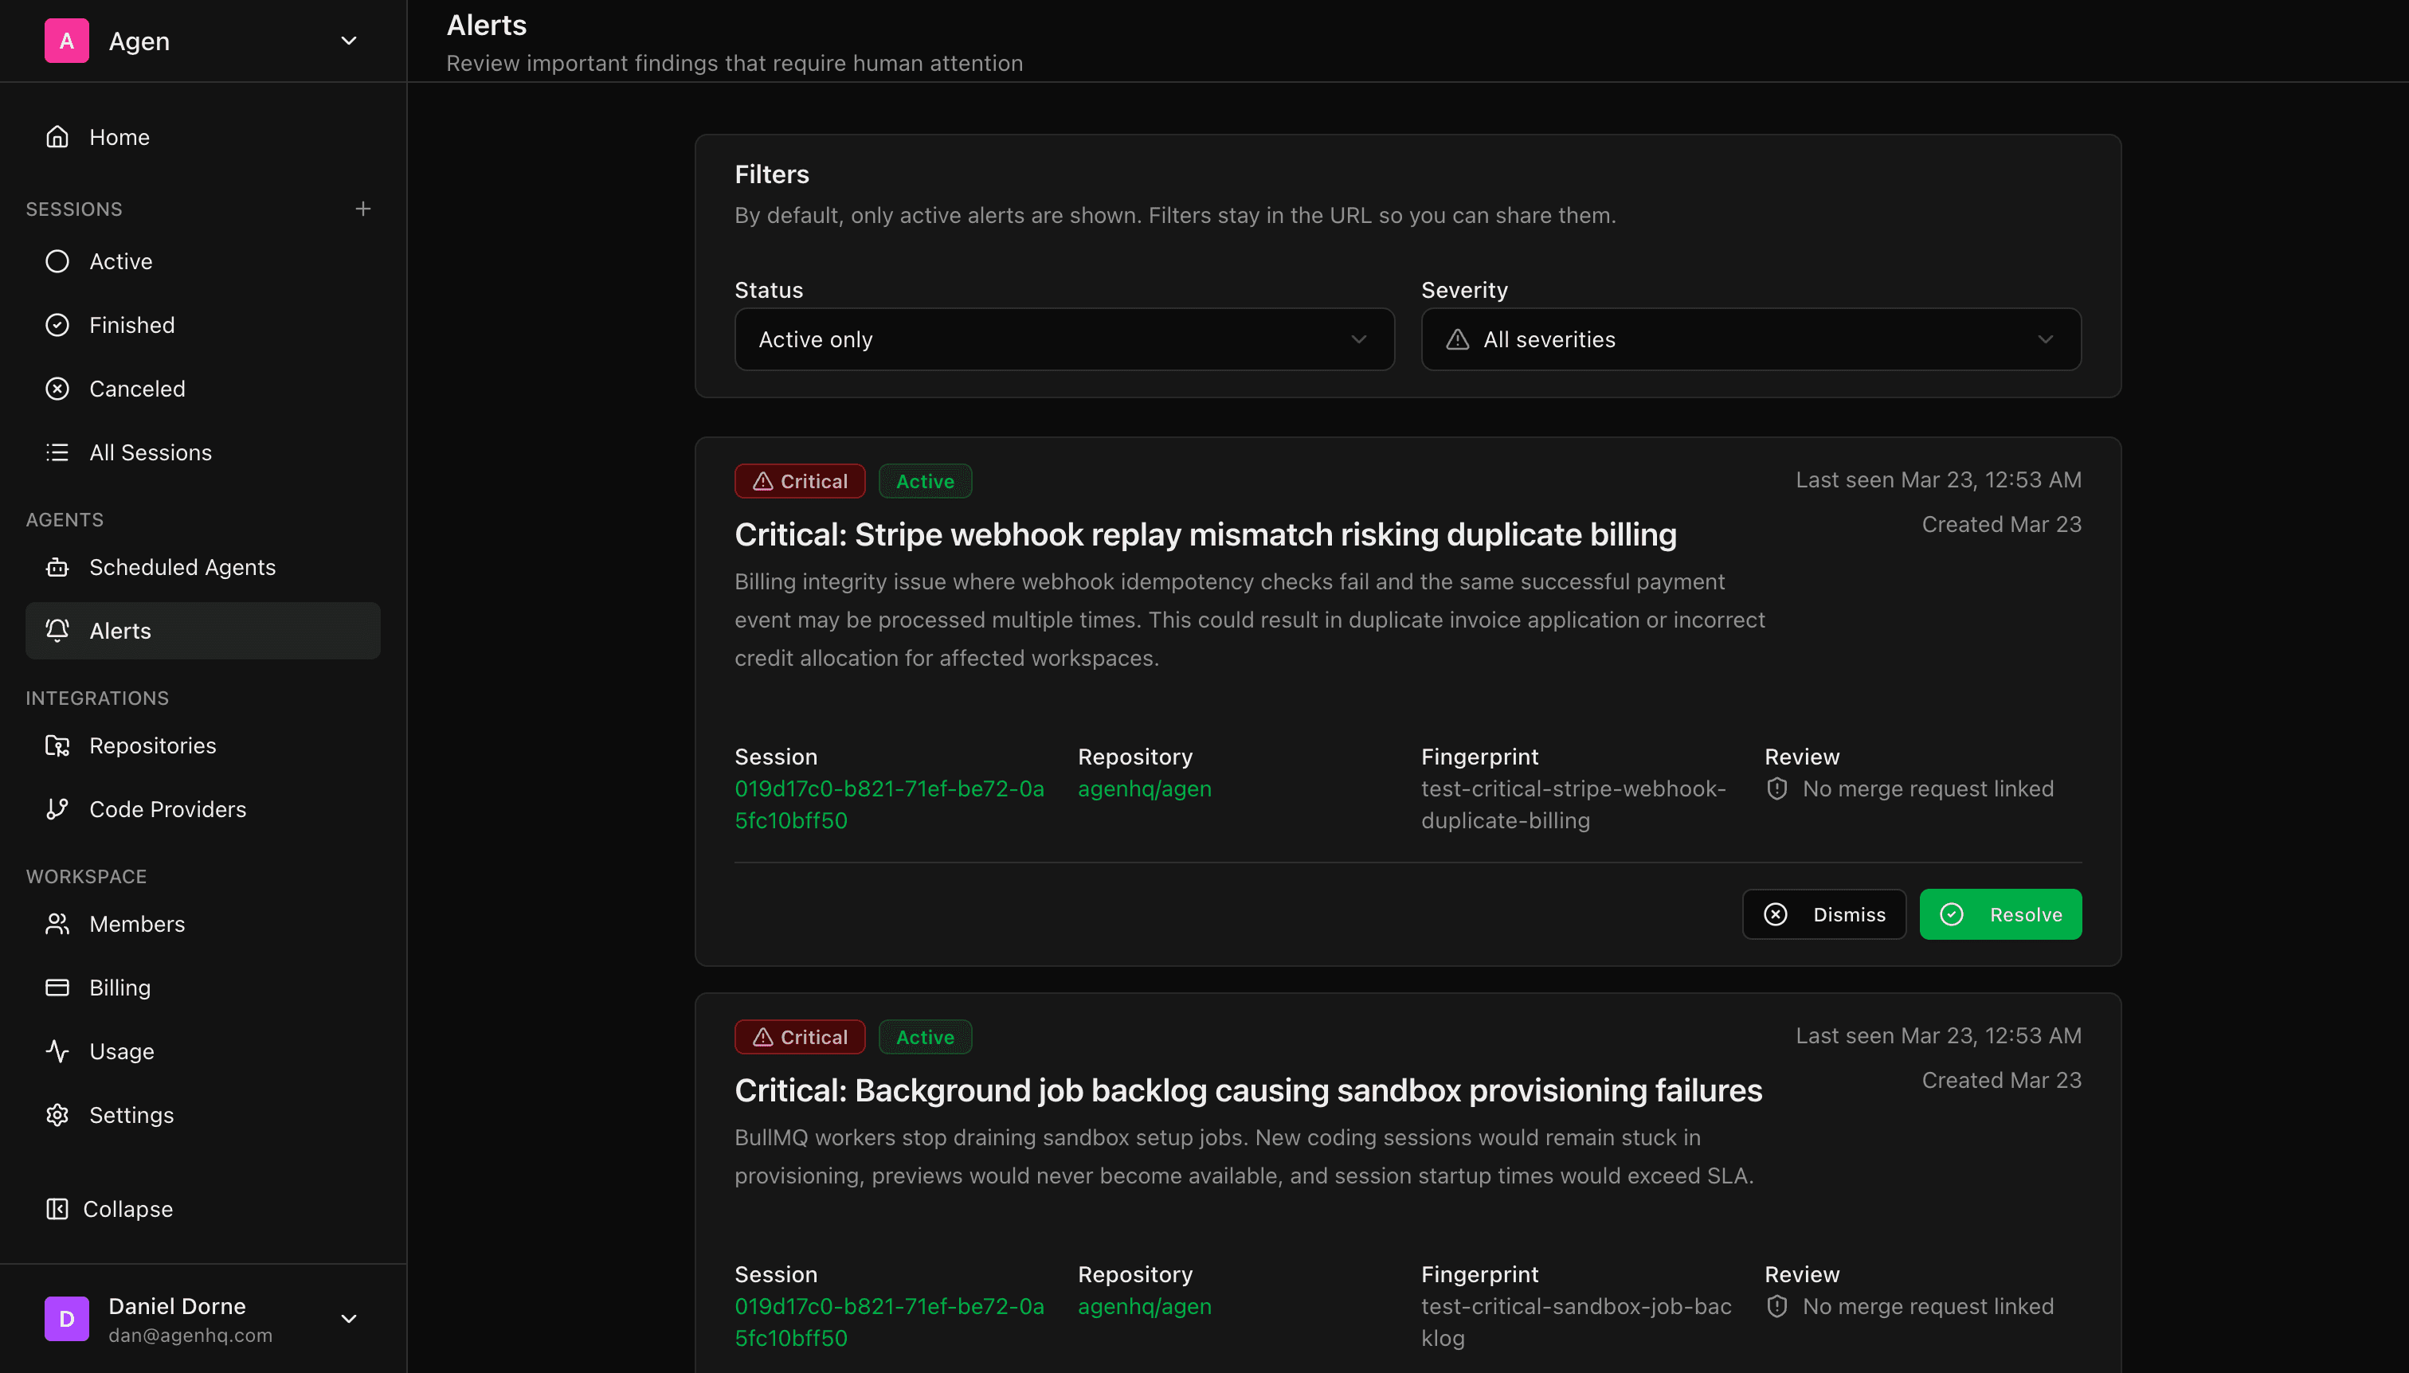Open the Settings gear icon
The height and width of the screenshot is (1373, 2409).
click(x=57, y=1115)
